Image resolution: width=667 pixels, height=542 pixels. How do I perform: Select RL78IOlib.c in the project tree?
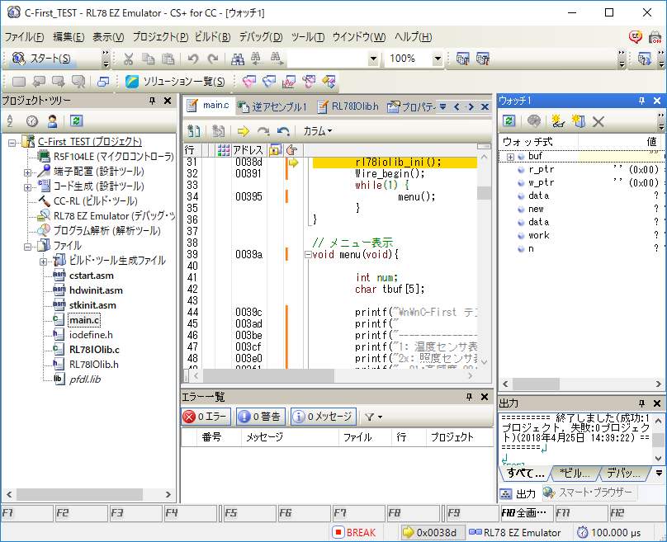click(x=95, y=349)
